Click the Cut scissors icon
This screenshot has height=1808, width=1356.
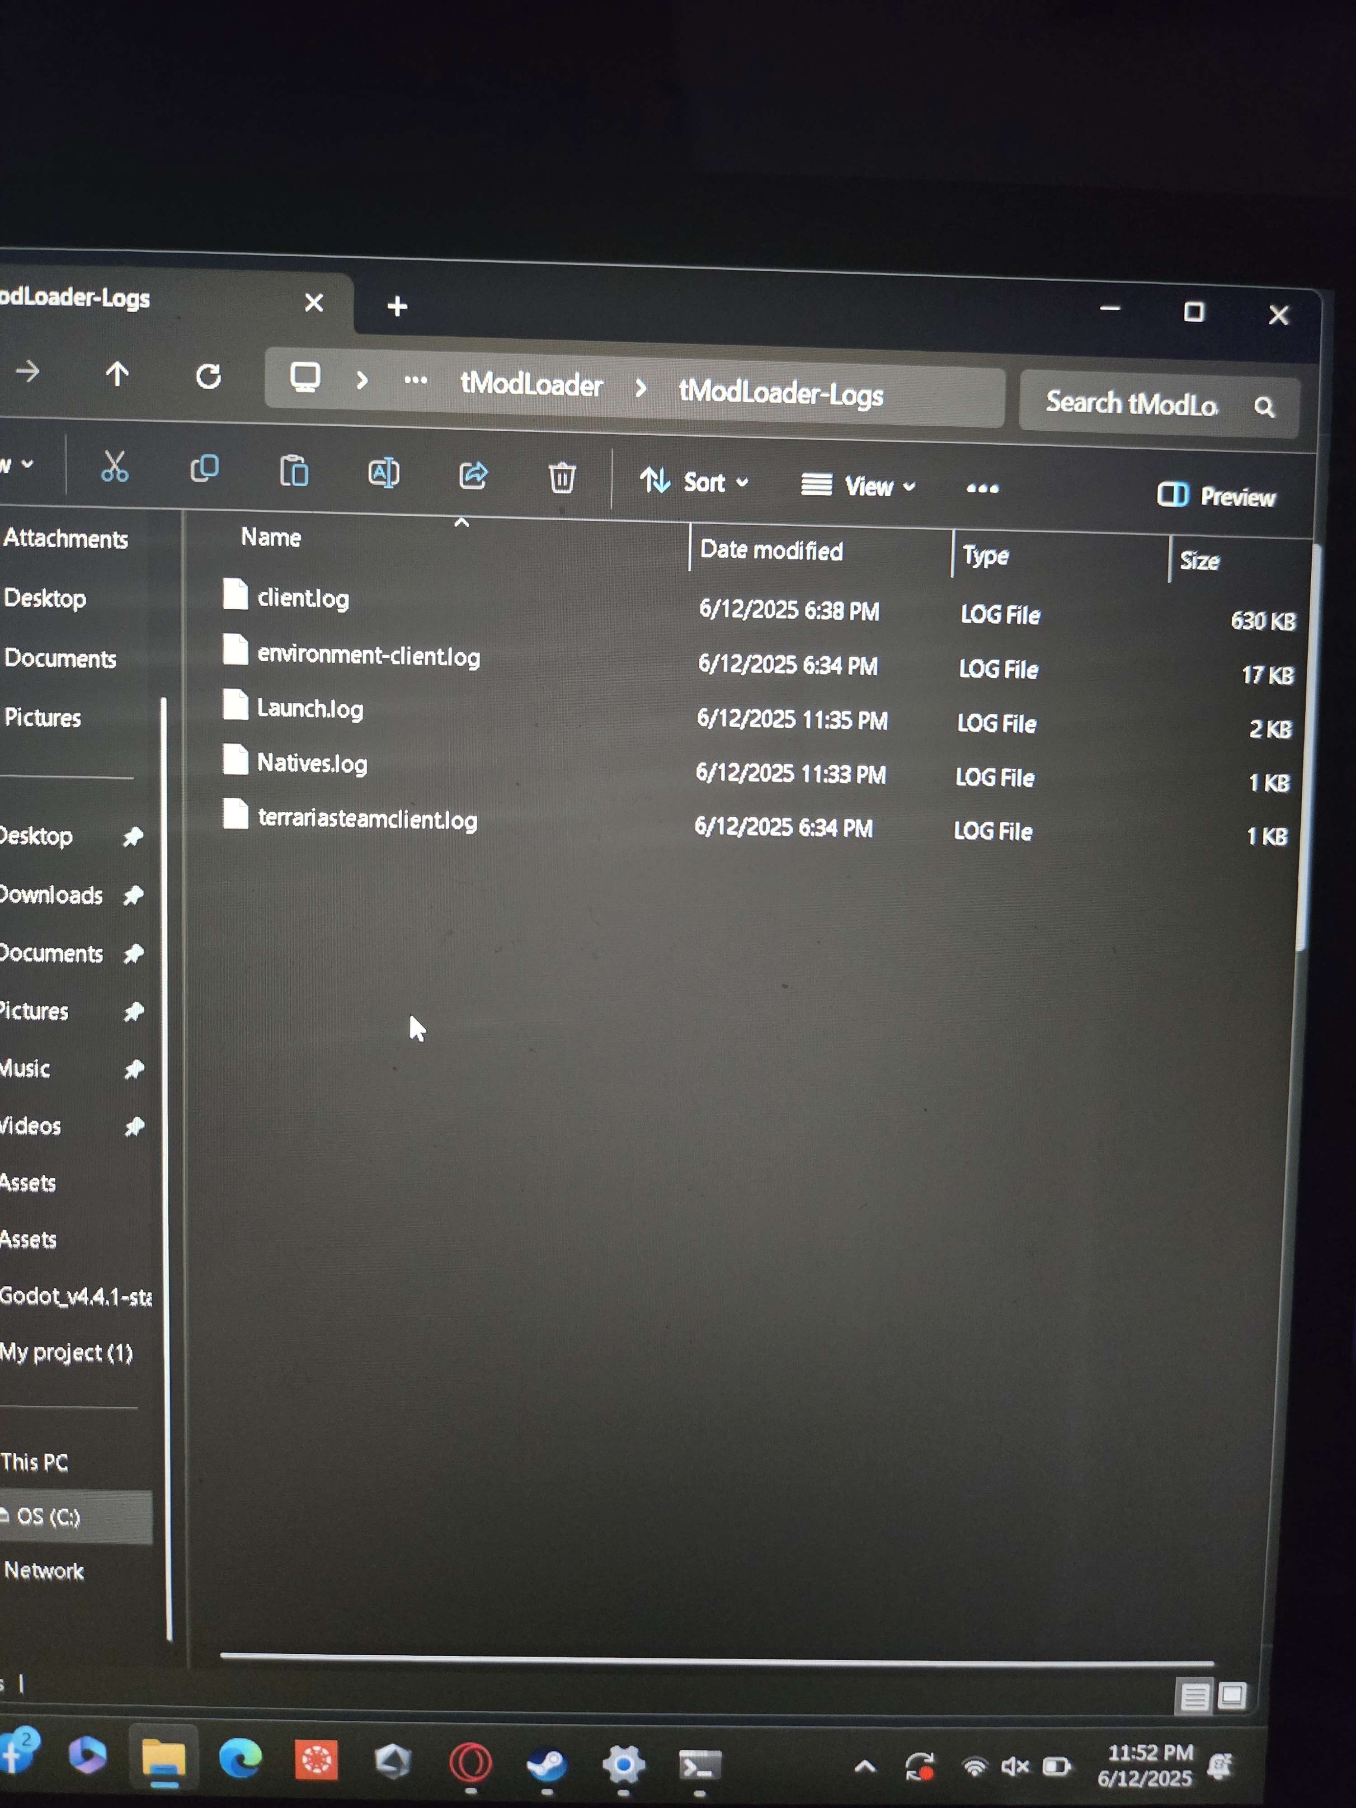pyautogui.click(x=114, y=467)
